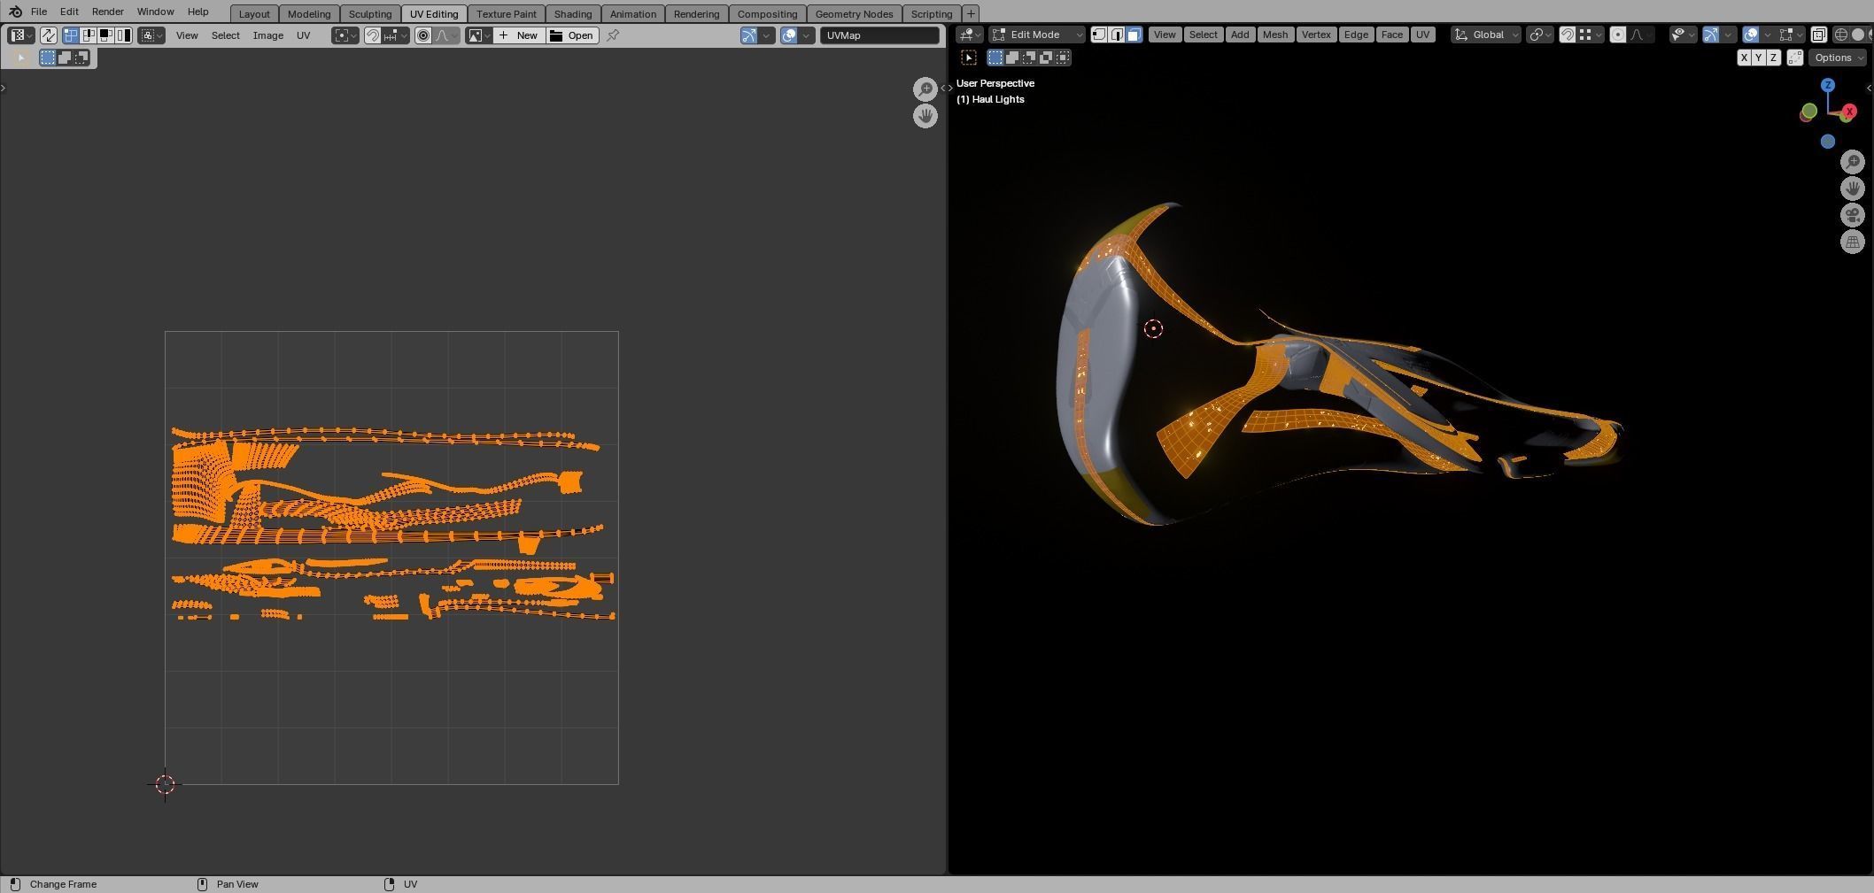1874x893 pixels.
Task: Open the Add menu in 3D viewport
Action: tap(1240, 35)
